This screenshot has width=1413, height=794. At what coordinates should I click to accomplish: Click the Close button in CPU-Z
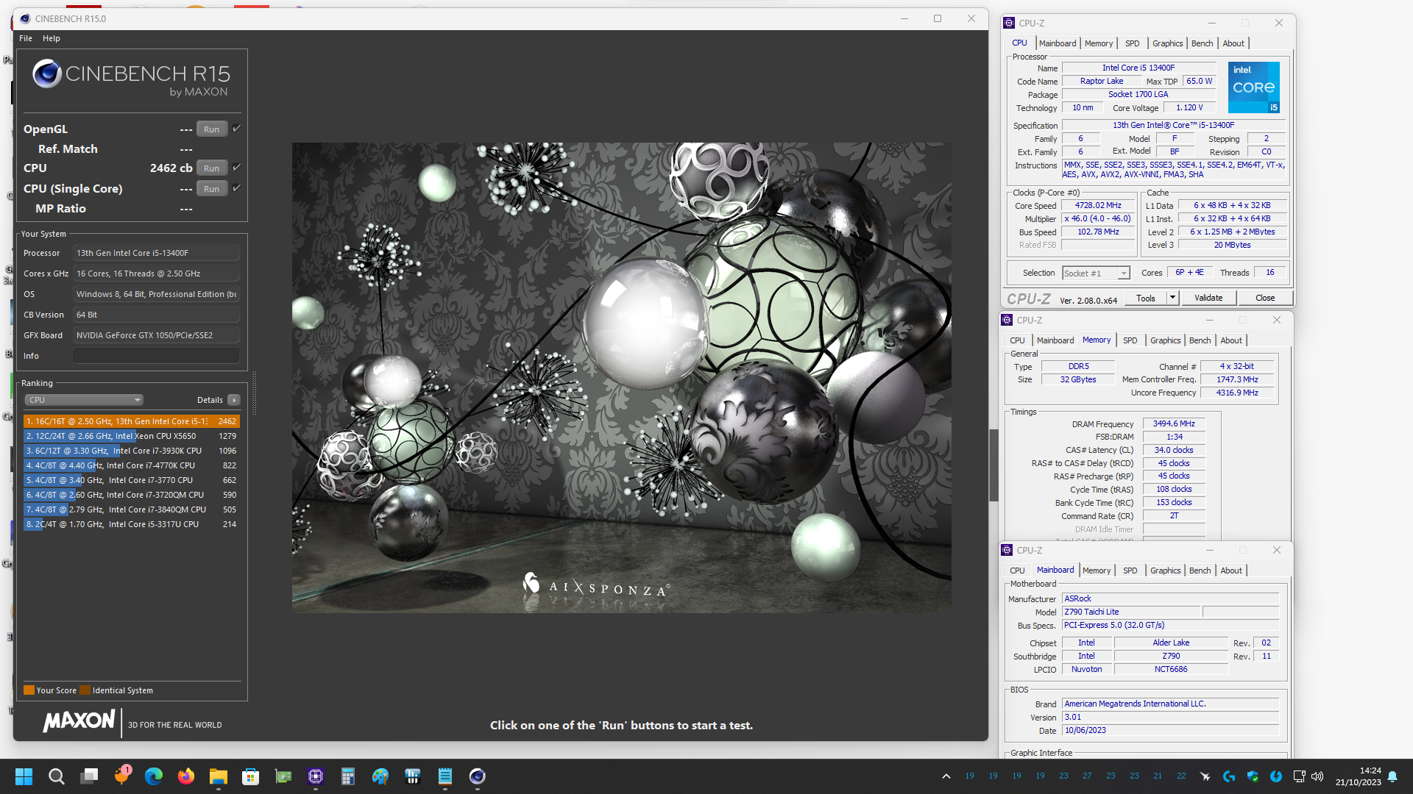point(1265,298)
